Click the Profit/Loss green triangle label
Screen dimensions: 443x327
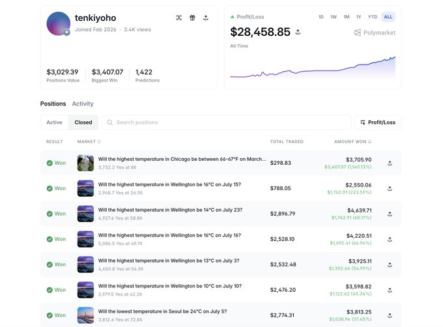[247, 17]
